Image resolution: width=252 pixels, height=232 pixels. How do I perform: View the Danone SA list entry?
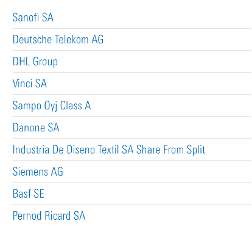tap(36, 128)
